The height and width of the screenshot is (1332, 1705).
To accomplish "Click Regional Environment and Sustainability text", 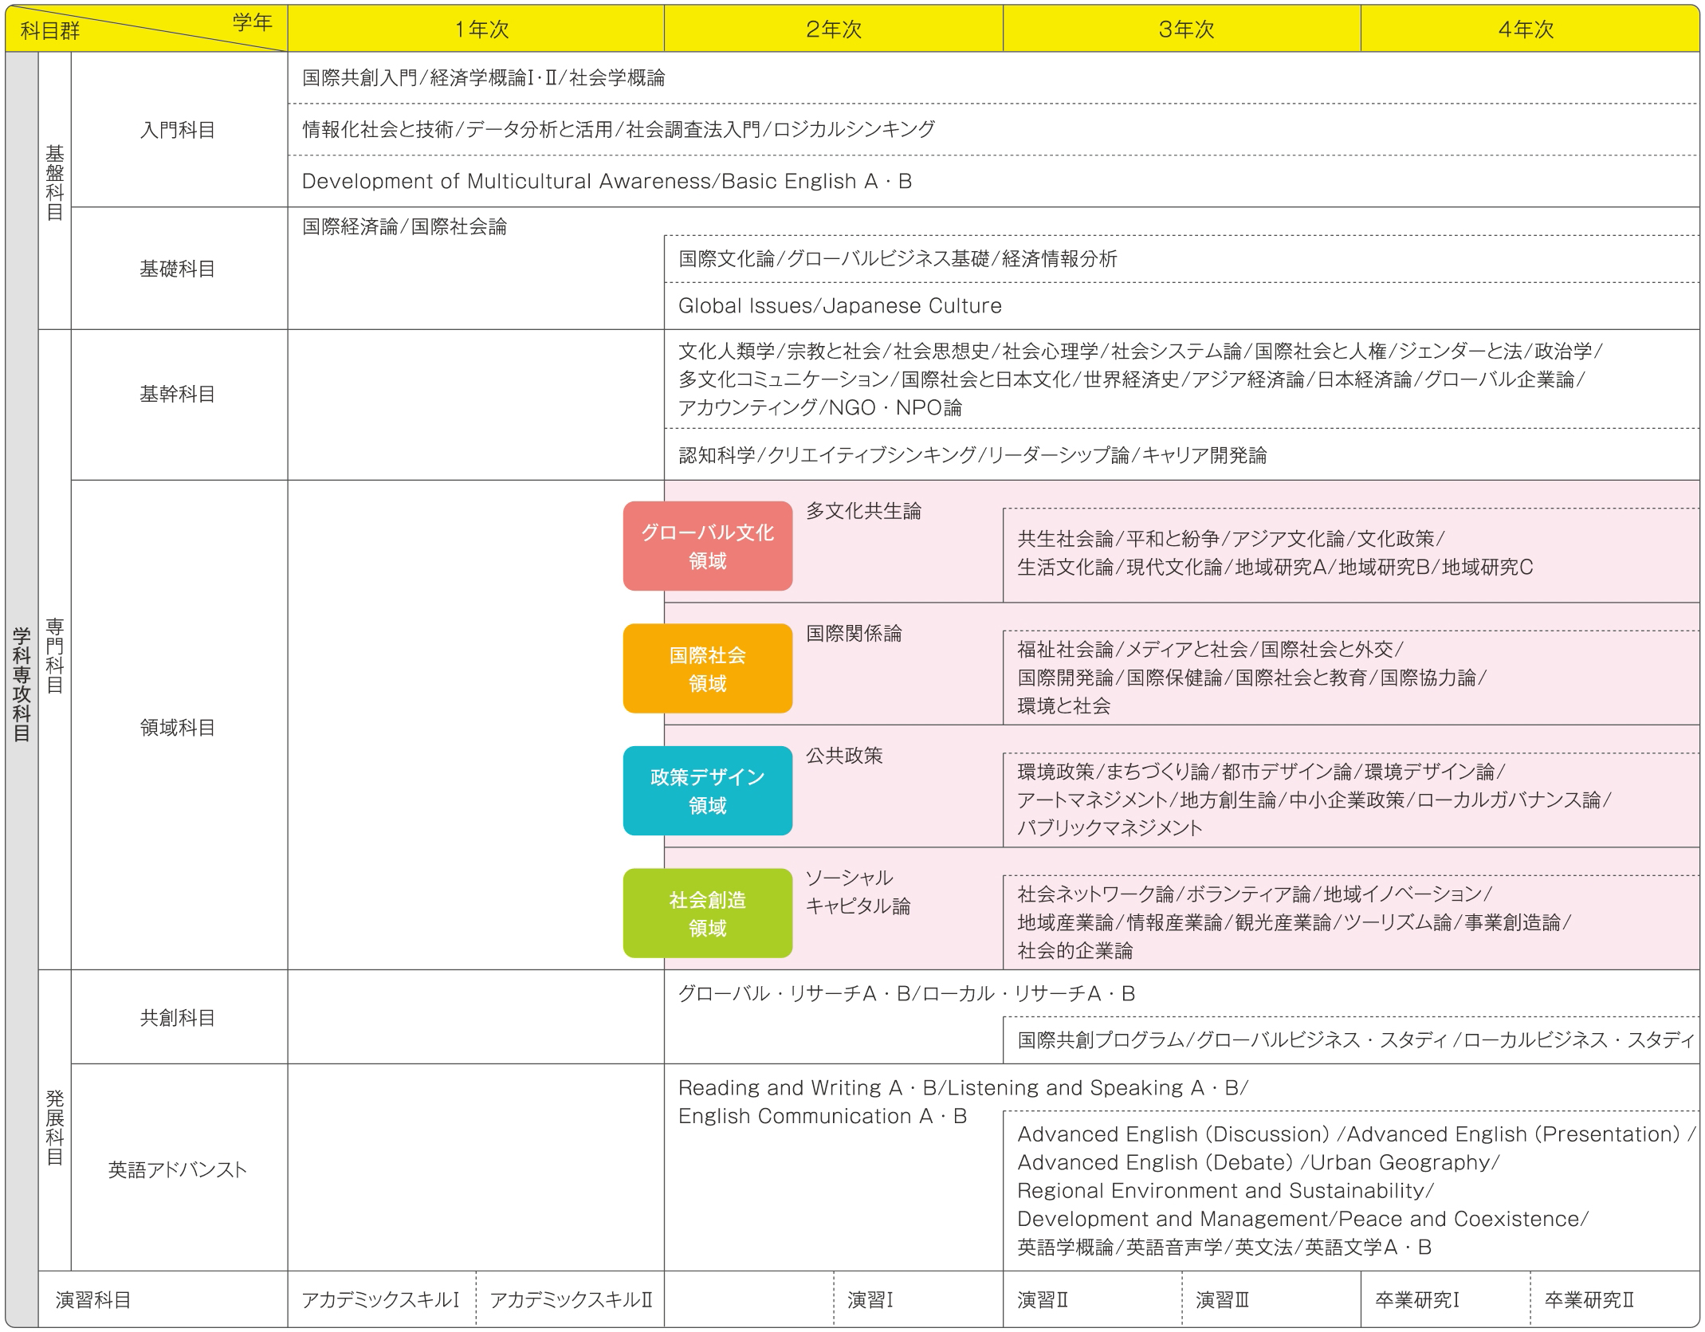I will [1225, 1190].
